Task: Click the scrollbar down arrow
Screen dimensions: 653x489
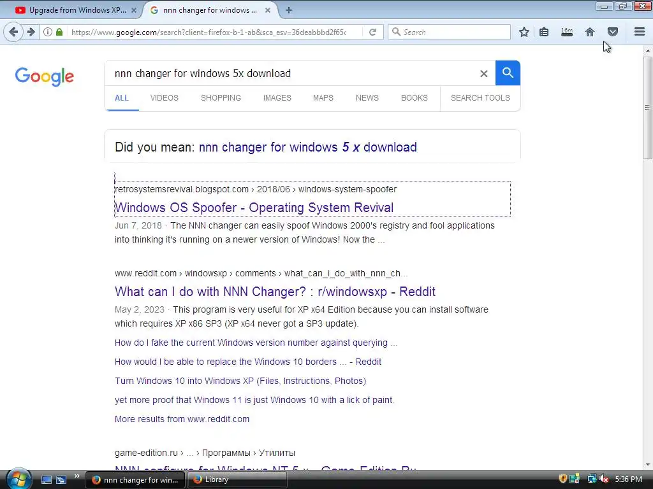Action: 647,464
